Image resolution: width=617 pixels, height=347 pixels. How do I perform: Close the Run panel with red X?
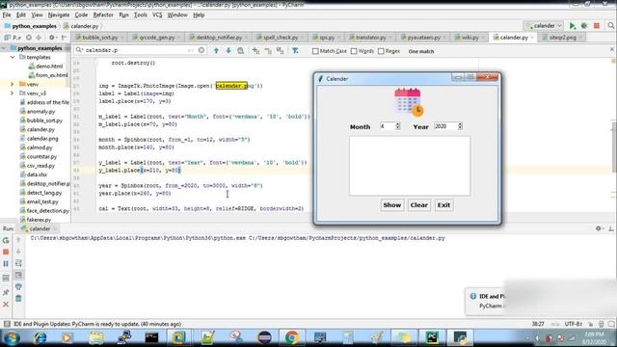pos(6,305)
